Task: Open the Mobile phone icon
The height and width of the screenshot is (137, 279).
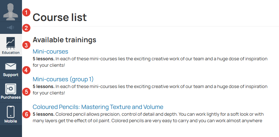Action: [x=11, y=112]
